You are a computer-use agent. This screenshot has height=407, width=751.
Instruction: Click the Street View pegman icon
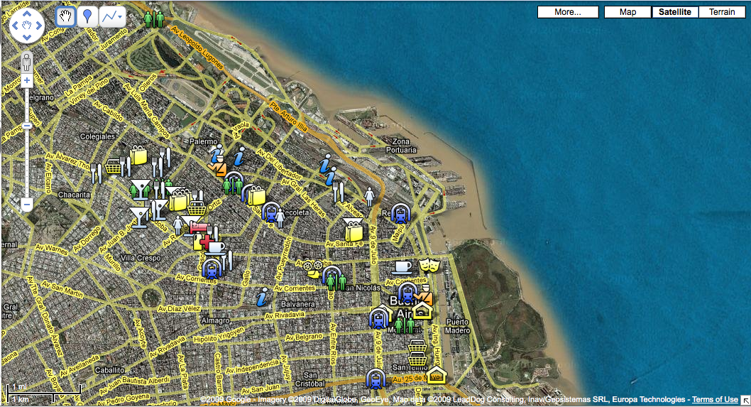[x=27, y=62]
